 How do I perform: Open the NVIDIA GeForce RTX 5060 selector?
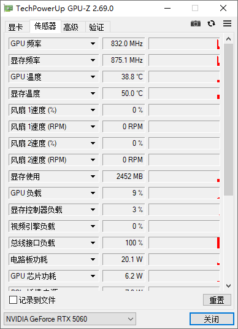click(x=70, y=319)
